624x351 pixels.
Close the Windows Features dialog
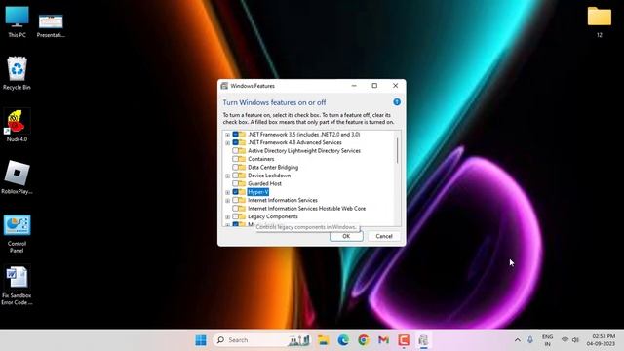(x=395, y=86)
